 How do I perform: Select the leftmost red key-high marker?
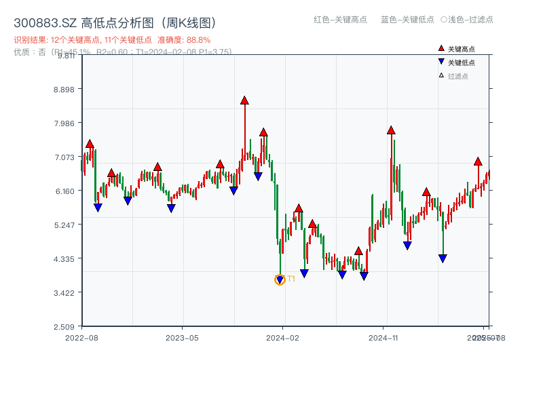pyautogui.click(x=90, y=144)
